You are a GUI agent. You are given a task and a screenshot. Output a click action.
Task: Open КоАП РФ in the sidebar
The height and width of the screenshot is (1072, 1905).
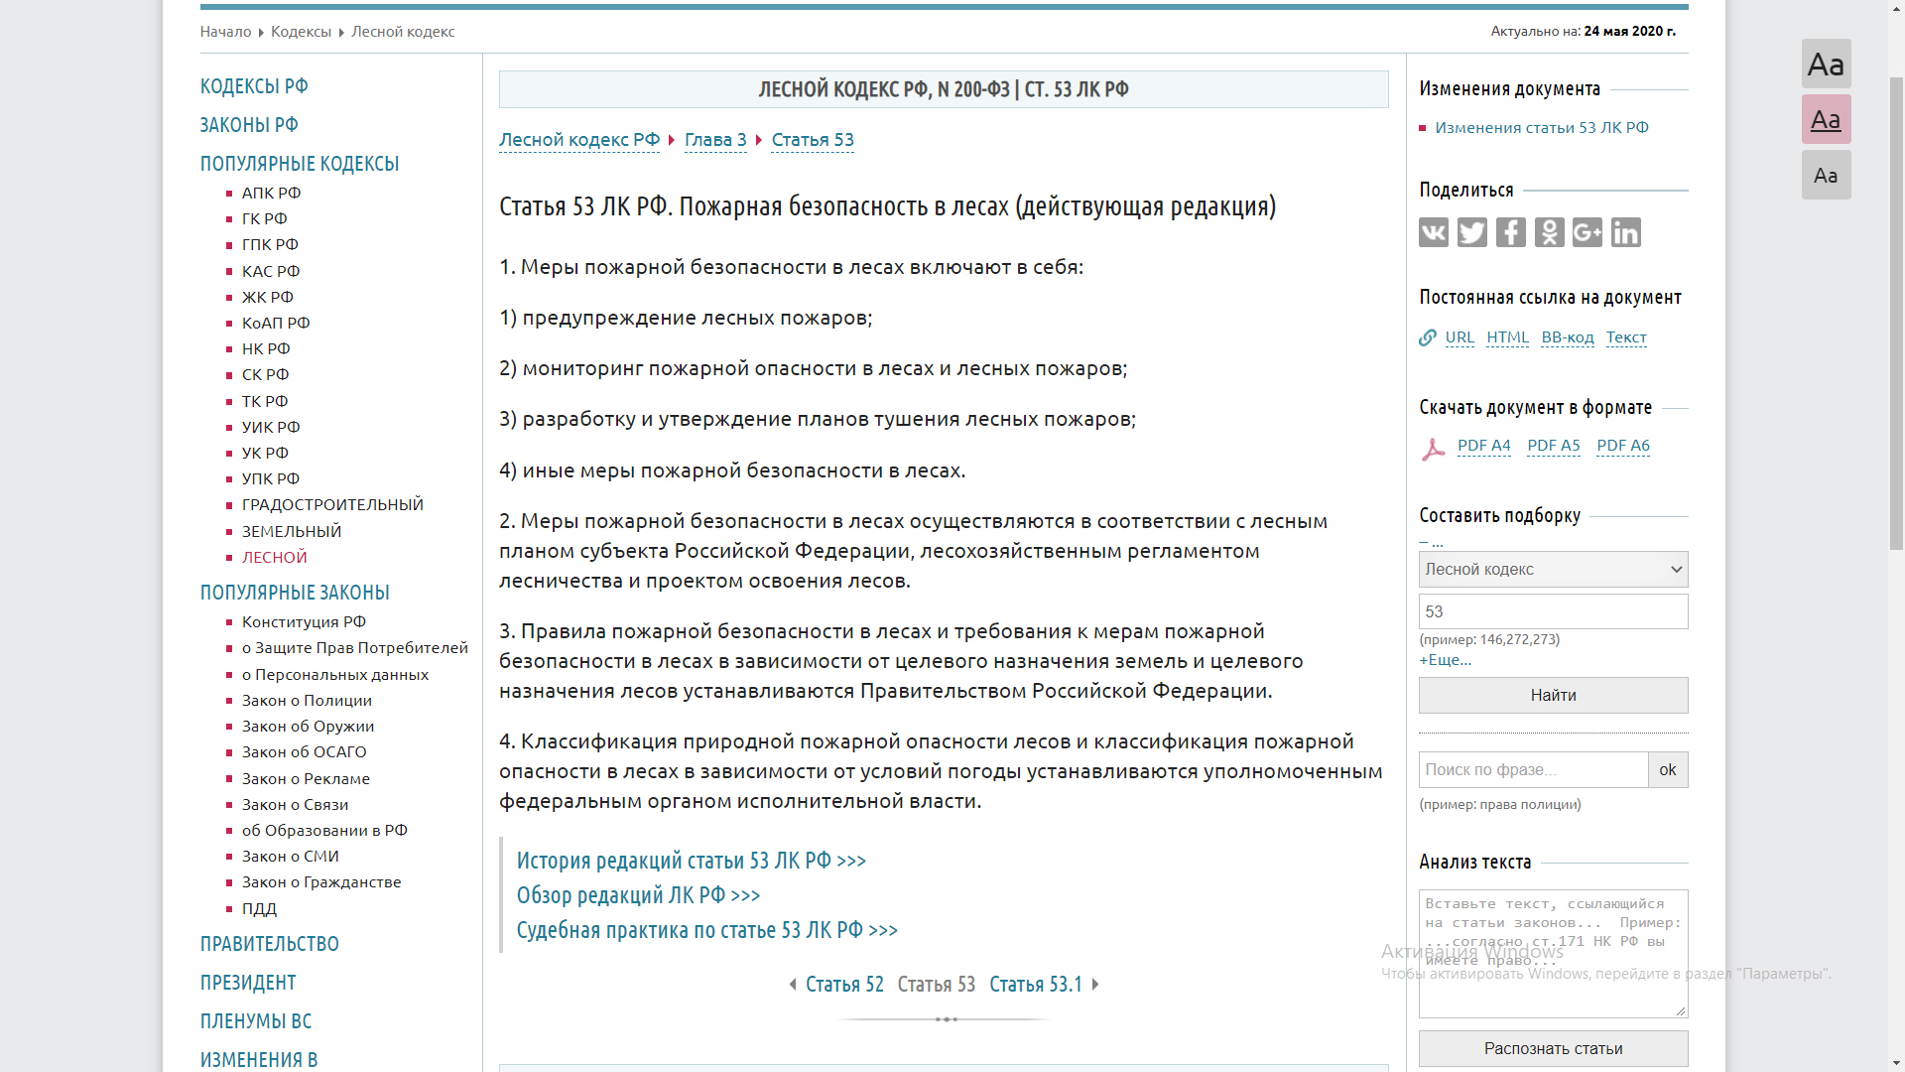276,323
